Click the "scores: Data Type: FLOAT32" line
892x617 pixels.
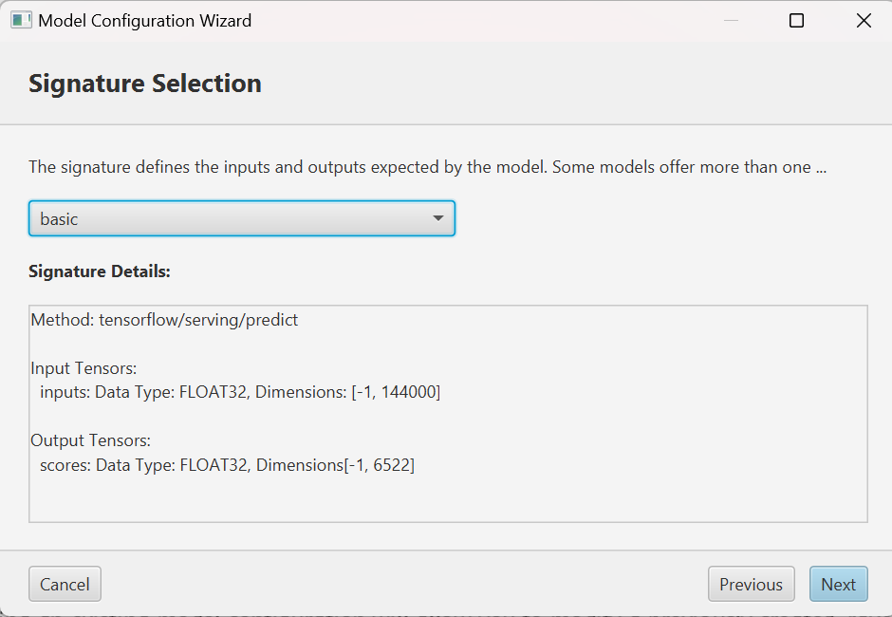(227, 465)
